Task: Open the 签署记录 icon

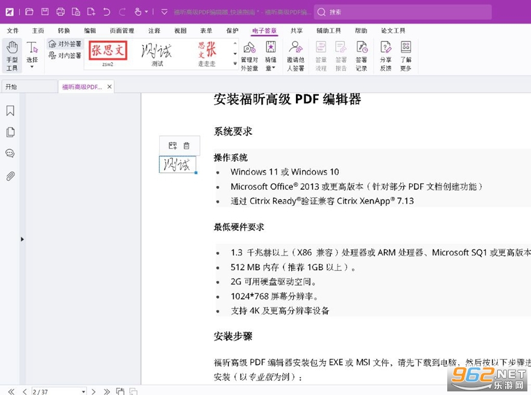Action: pos(362,55)
